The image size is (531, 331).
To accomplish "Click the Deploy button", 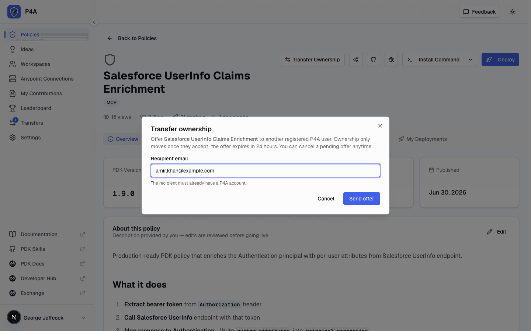I will 500,60.
